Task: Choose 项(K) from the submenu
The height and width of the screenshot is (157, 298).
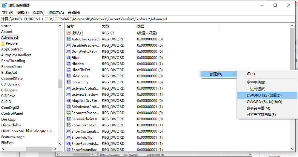Action: pos(267,74)
